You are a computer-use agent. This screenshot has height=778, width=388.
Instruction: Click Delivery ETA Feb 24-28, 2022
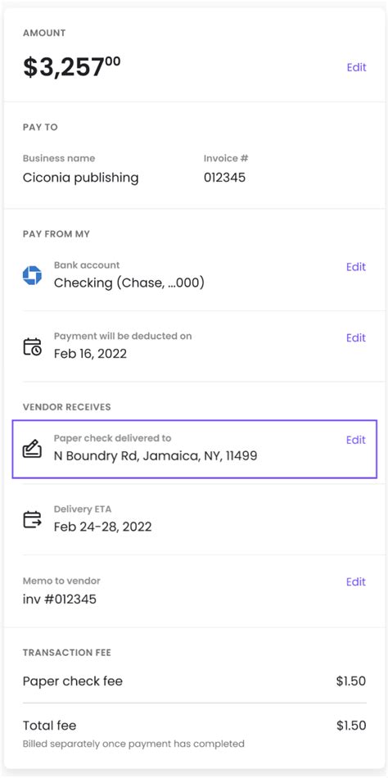coord(102,527)
